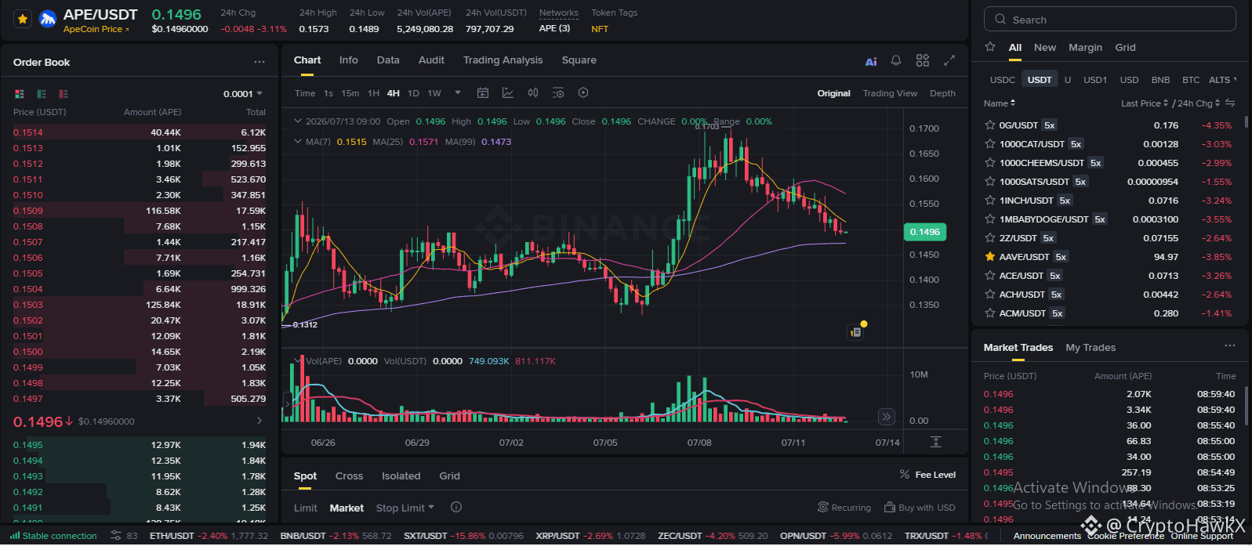
Task: Click the Recurring buy button
Action: [x=844, y=508]
